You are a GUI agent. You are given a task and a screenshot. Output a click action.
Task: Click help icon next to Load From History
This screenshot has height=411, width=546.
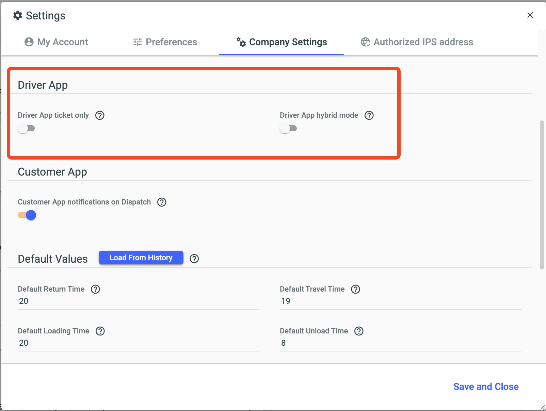[194, 259]
